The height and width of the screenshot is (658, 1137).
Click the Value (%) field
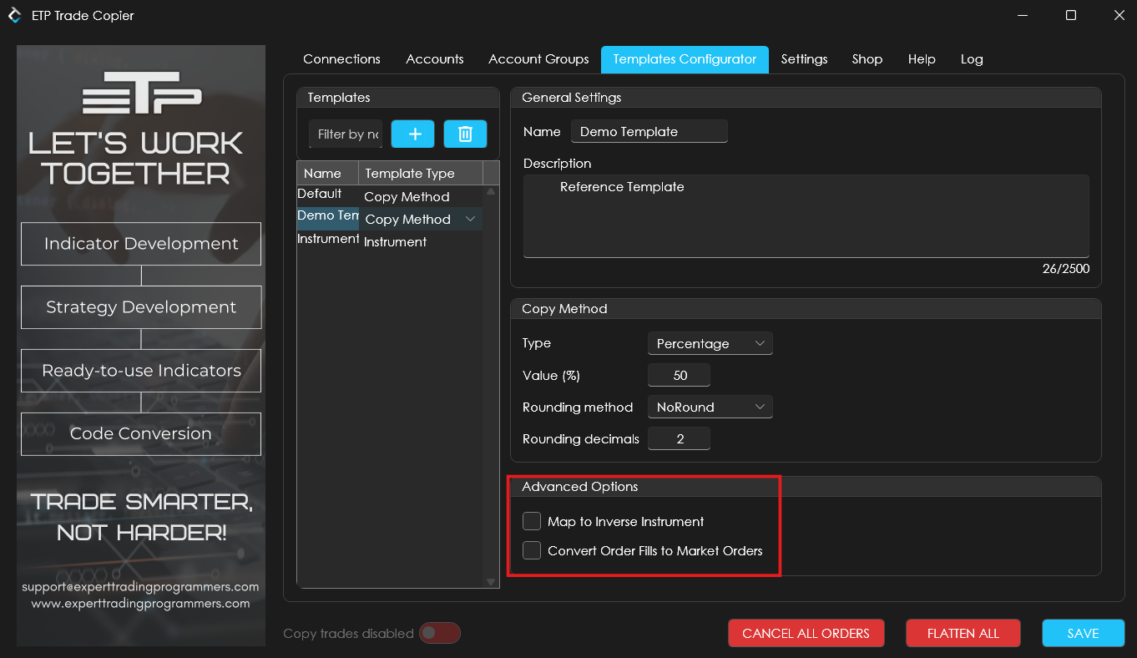click(680, 375)
